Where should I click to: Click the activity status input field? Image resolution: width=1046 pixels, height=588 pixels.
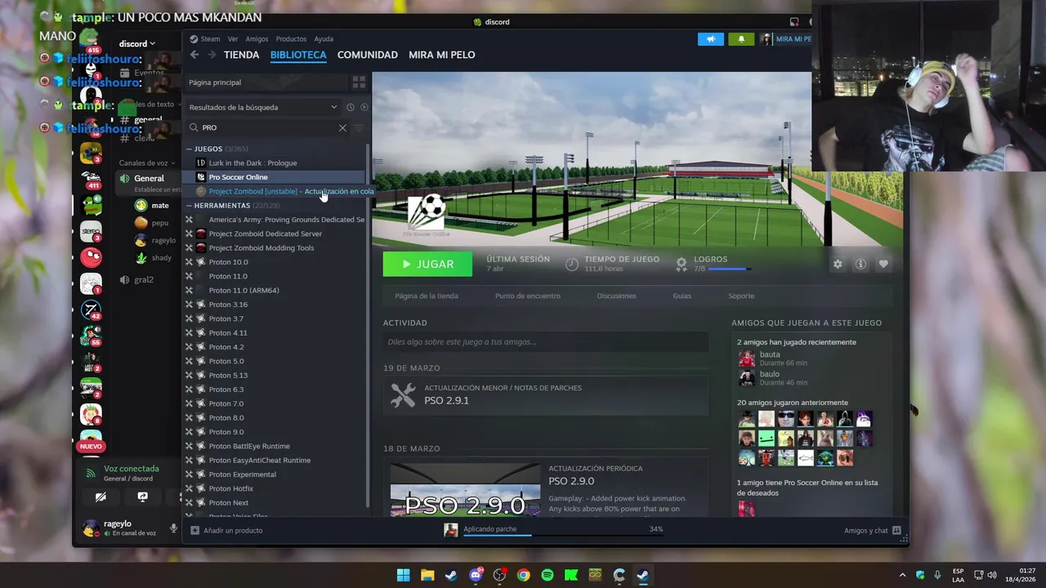545,342
